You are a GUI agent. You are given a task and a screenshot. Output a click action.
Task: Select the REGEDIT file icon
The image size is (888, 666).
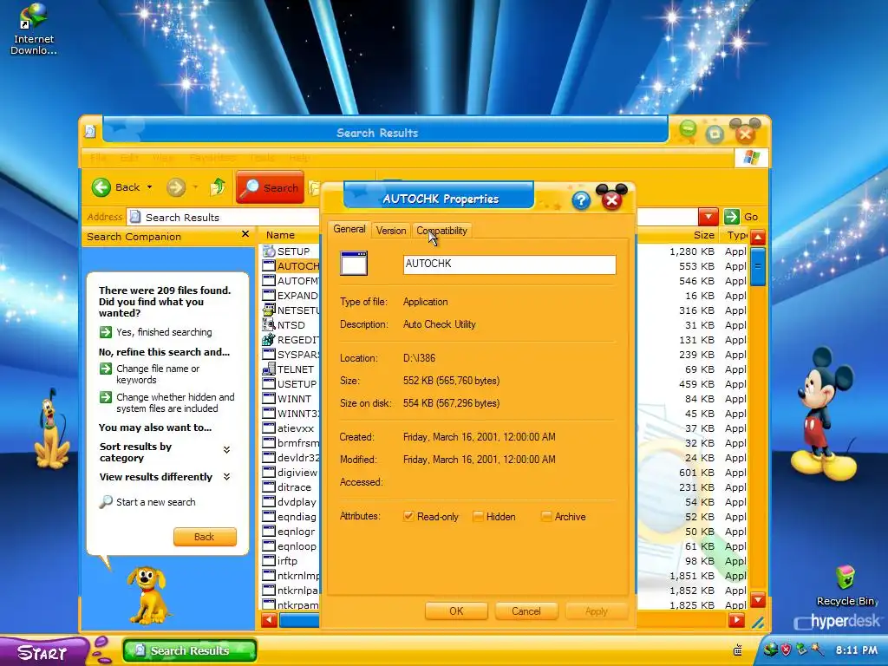point(269,340)
